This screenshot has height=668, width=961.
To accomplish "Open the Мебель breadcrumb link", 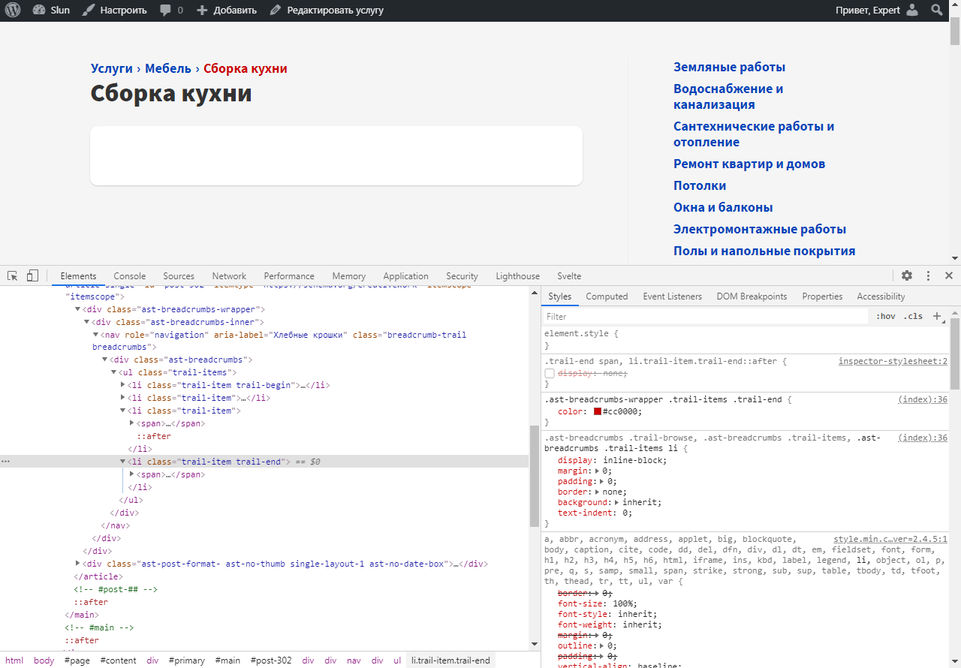I will 168,68.
